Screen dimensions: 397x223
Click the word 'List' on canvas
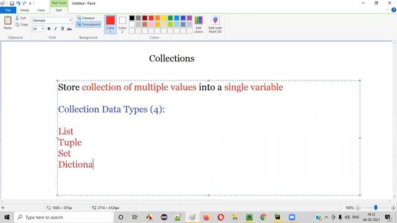coord(66,131)
